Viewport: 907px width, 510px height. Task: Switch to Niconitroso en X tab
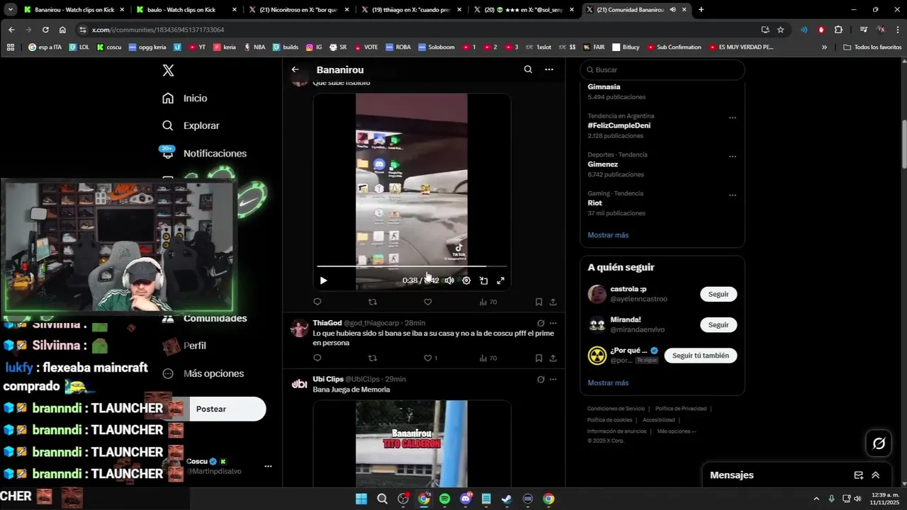(x=300, y=10)
